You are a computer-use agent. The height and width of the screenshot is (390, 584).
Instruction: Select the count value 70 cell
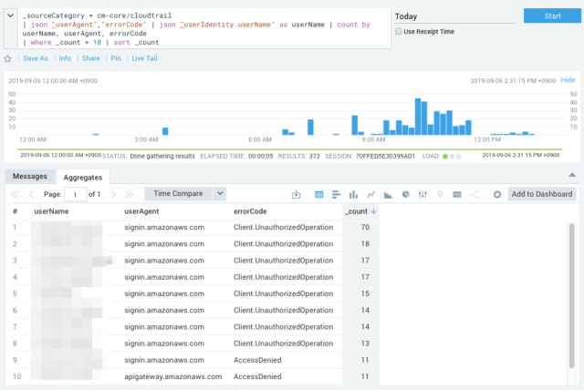coord(360,227)
